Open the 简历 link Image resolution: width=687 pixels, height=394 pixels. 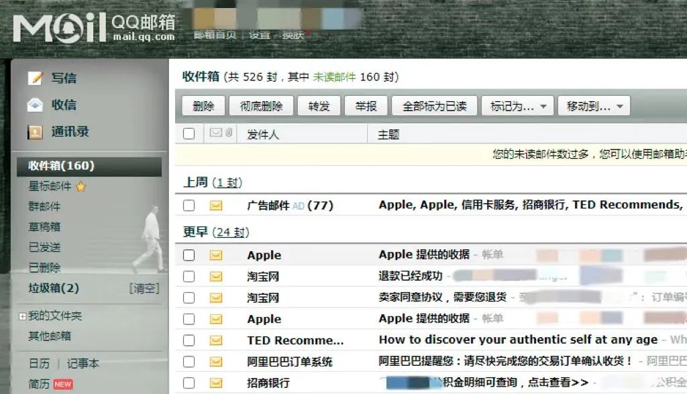tap(39, 385)
